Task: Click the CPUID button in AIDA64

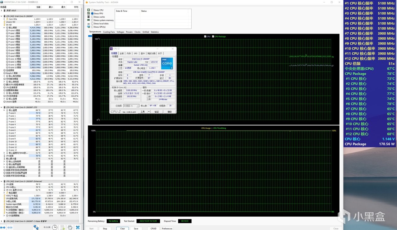Action: [x=153, y=228]
